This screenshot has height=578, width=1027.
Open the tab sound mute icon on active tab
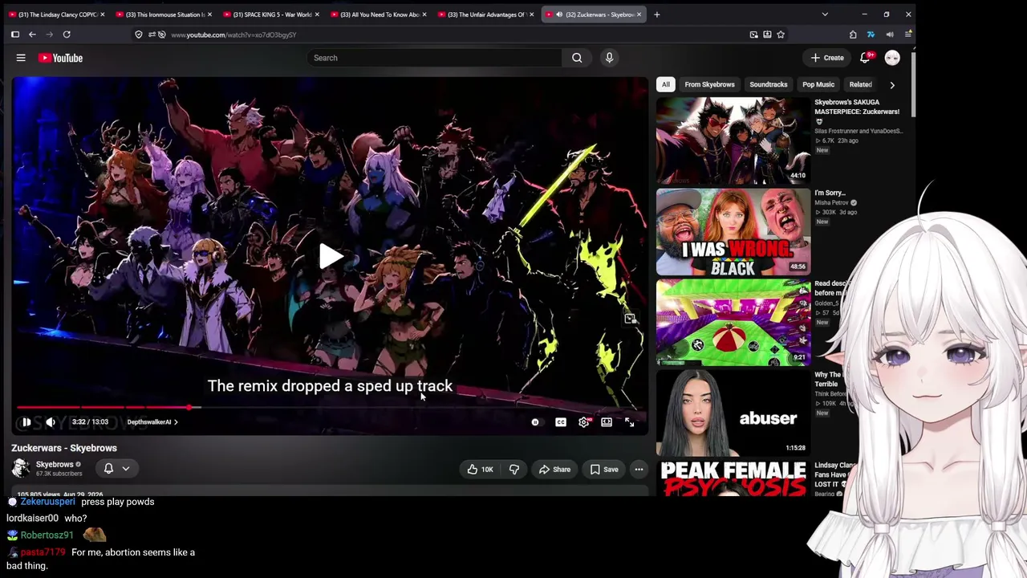point(559,14)
